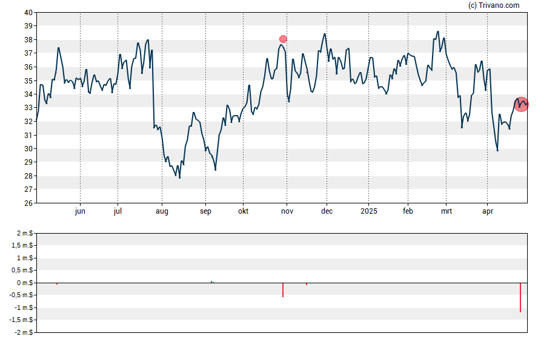Click the '-2 m.$' volume axis label

pos(24,332)
